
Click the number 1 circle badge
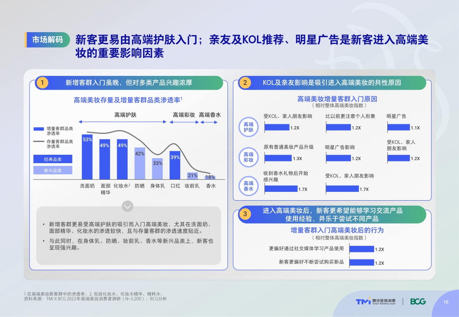point(42,83)
